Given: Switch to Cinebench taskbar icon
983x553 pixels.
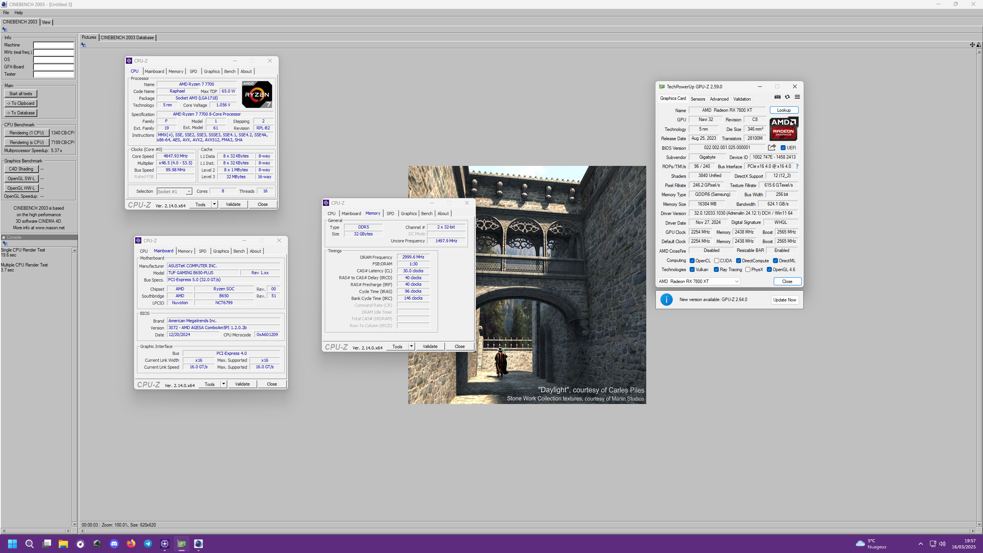Looking at the screenshot, I should 199,544.
